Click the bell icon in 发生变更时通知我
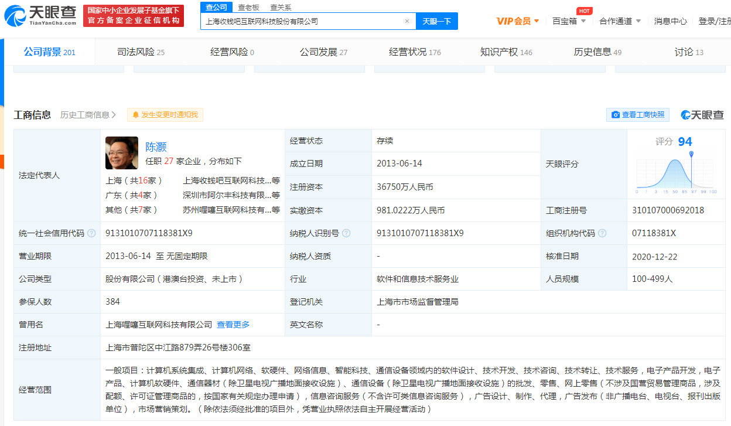This screenshot has height=426, width=731. coord(136,115)
